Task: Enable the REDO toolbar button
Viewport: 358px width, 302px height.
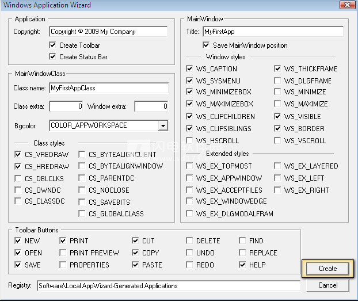Action: click(189, 265)
